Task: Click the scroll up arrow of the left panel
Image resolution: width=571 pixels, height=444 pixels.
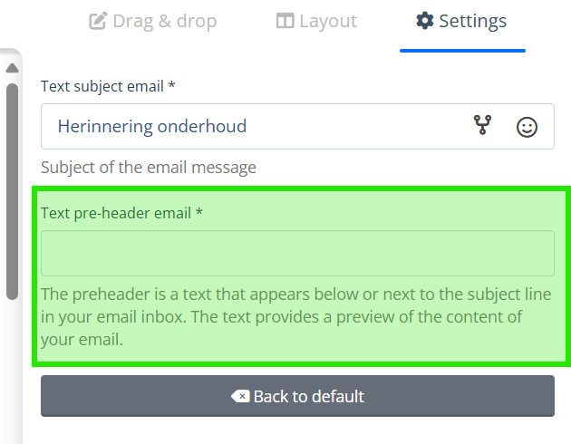Action: [x=12, y=68]
